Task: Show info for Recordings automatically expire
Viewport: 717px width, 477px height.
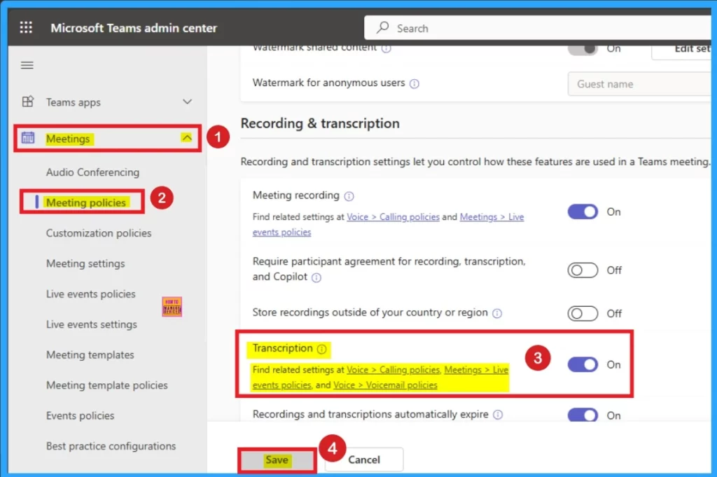Action: (x=498, y=415)
